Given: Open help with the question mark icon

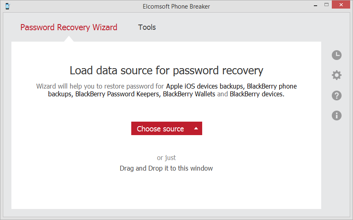Looking at the screenshot, I should pyautogui.click(x=337, y=96).
